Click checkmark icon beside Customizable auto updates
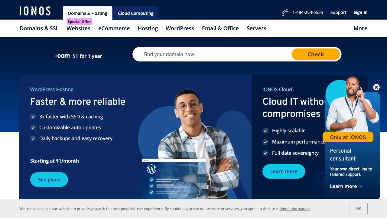387x218 pixels. pyautogui.click(x=33, y=127)
